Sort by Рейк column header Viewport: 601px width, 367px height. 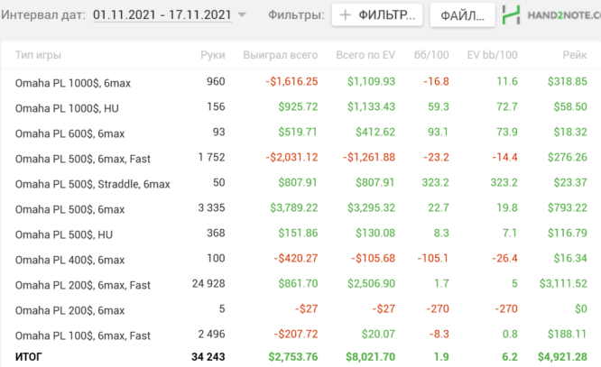pyautogui.click(x=575, y=55)
